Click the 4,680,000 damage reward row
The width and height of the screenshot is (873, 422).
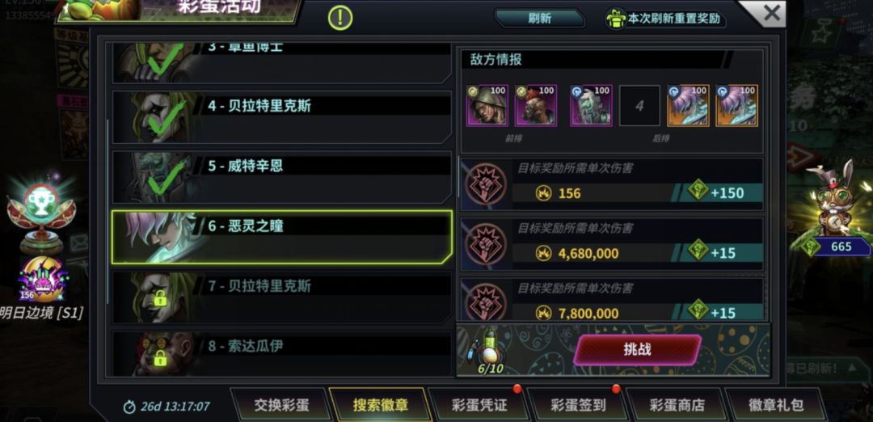pyautogui.click(x=611, y=244)
